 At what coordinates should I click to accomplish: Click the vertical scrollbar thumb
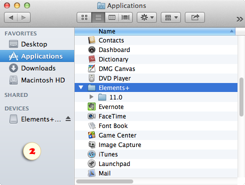click(x=241, y=97)
